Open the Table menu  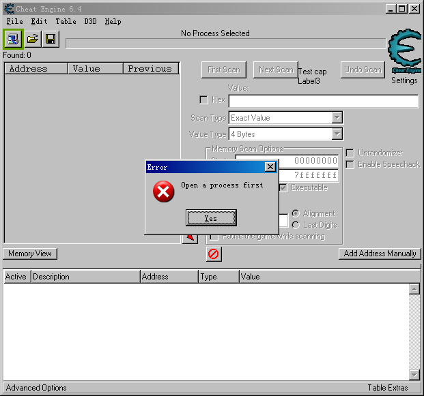(x=66, y=21)
